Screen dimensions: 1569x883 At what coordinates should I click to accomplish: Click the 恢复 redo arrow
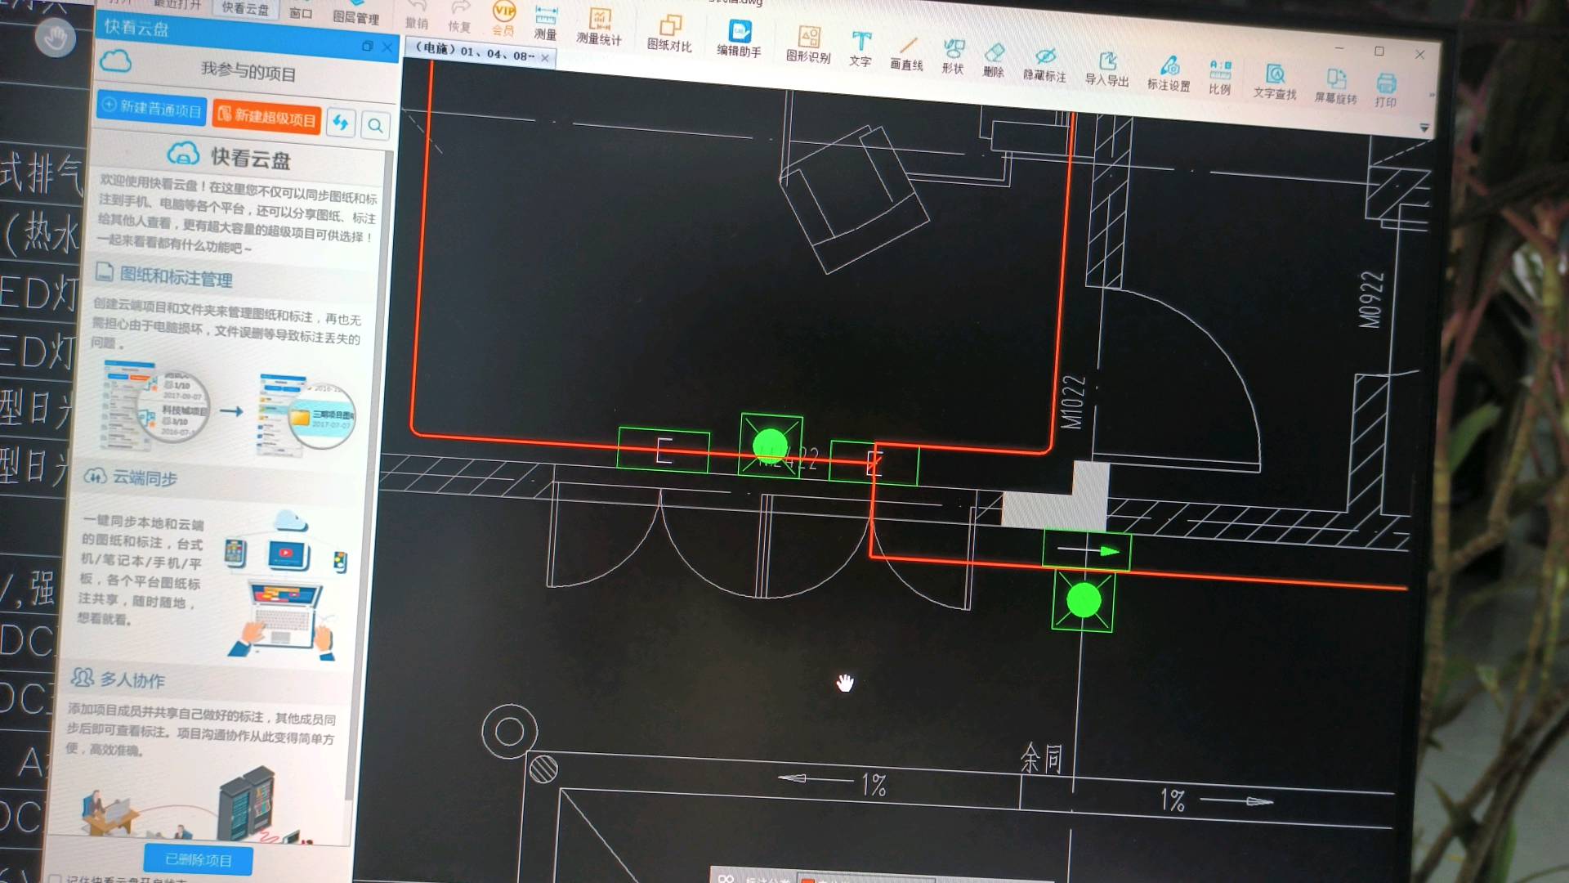coord(459,18)
